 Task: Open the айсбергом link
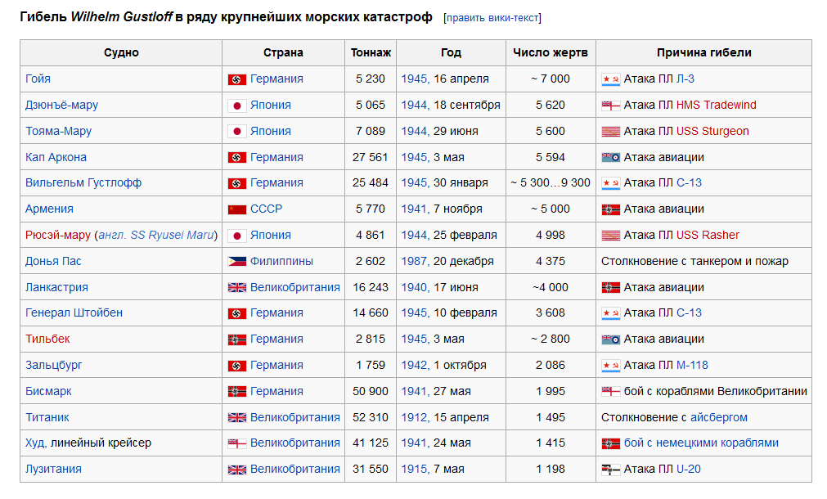(719, 417)
